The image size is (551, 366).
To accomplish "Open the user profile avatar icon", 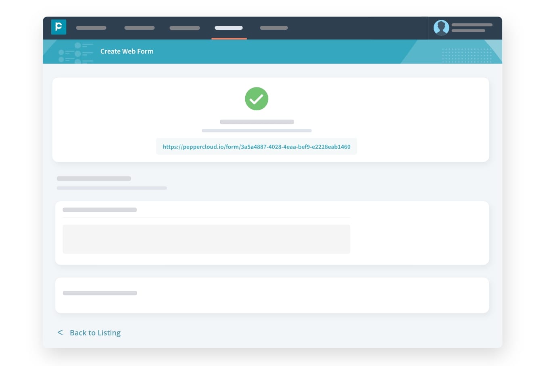I will click(x=441, y=28).
